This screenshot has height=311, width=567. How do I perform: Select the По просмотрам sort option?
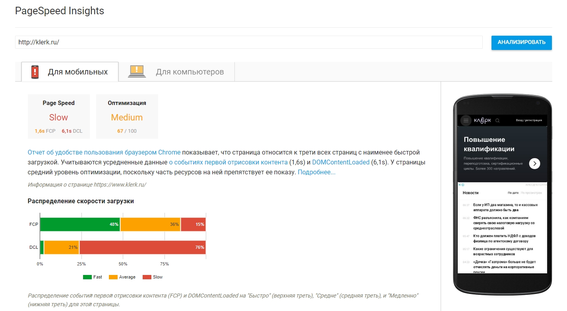pyautogui.click(x=531, y=193)
